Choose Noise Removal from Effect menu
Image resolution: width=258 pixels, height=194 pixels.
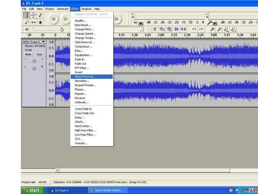[92, 76]
